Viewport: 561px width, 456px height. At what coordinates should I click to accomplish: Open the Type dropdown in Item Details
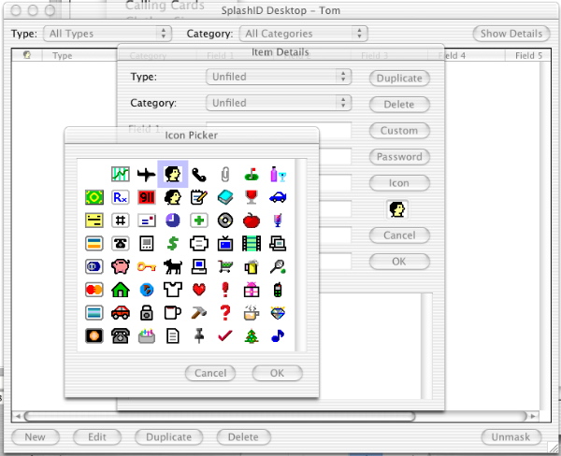click(279, 77)
